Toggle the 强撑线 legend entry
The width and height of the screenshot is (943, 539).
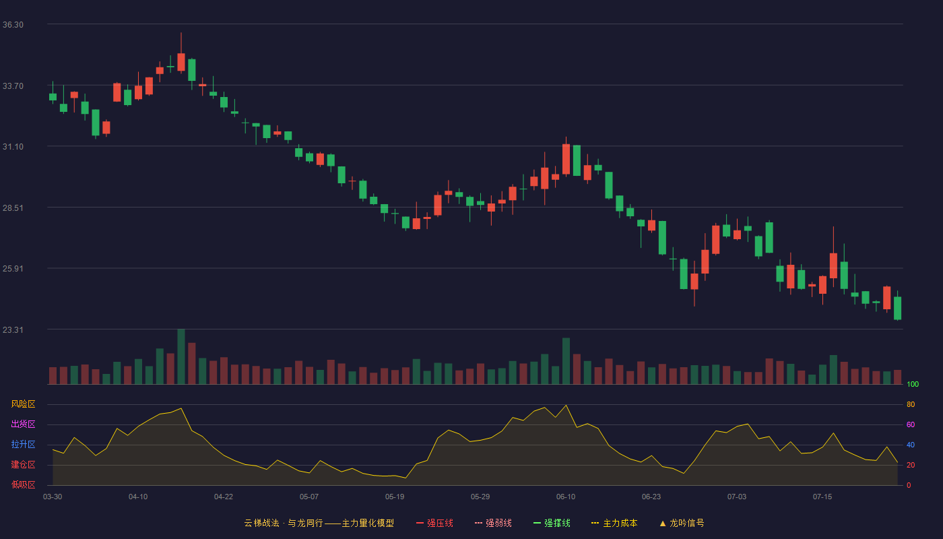552,523
